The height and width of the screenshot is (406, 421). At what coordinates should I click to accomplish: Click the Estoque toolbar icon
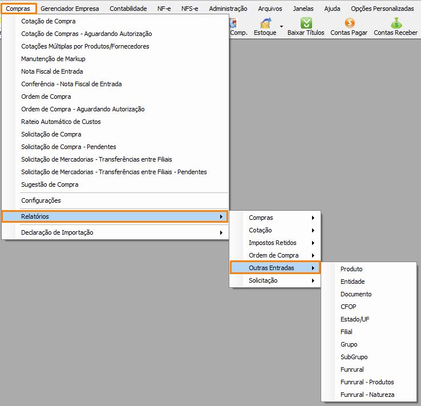coord(265,23)
